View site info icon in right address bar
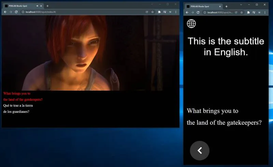 (x=205, y=12)
